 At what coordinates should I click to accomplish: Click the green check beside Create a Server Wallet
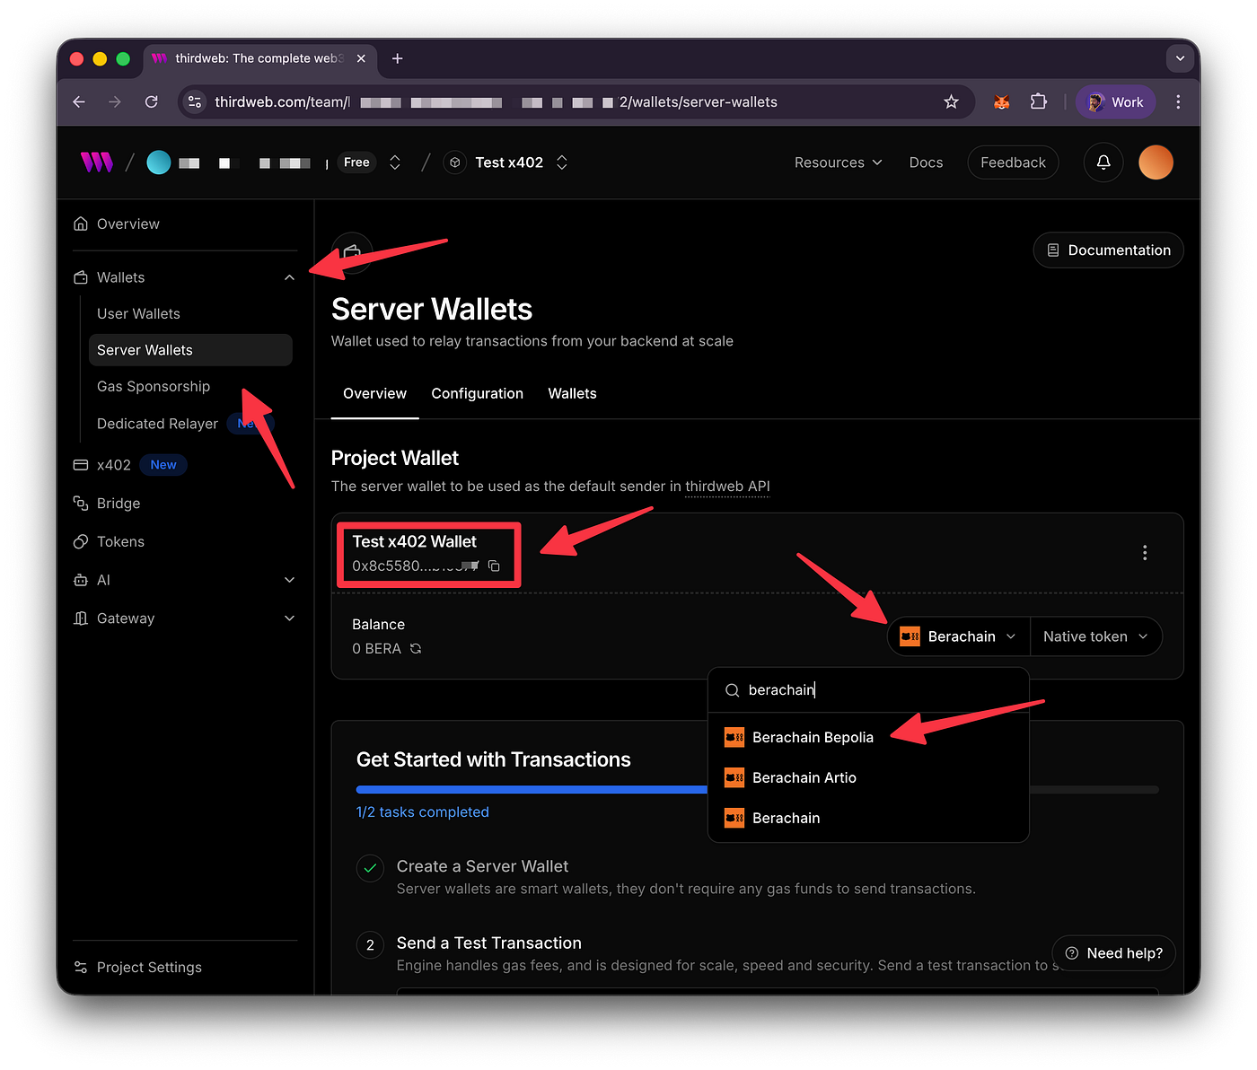[370, 869]
